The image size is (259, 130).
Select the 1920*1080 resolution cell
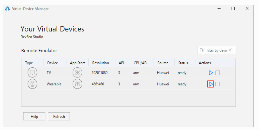click(100, 73)
